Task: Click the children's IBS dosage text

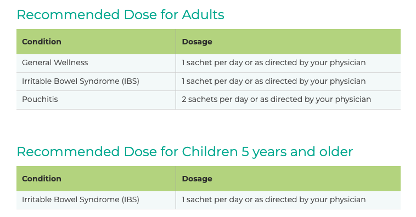Action: 274,199
